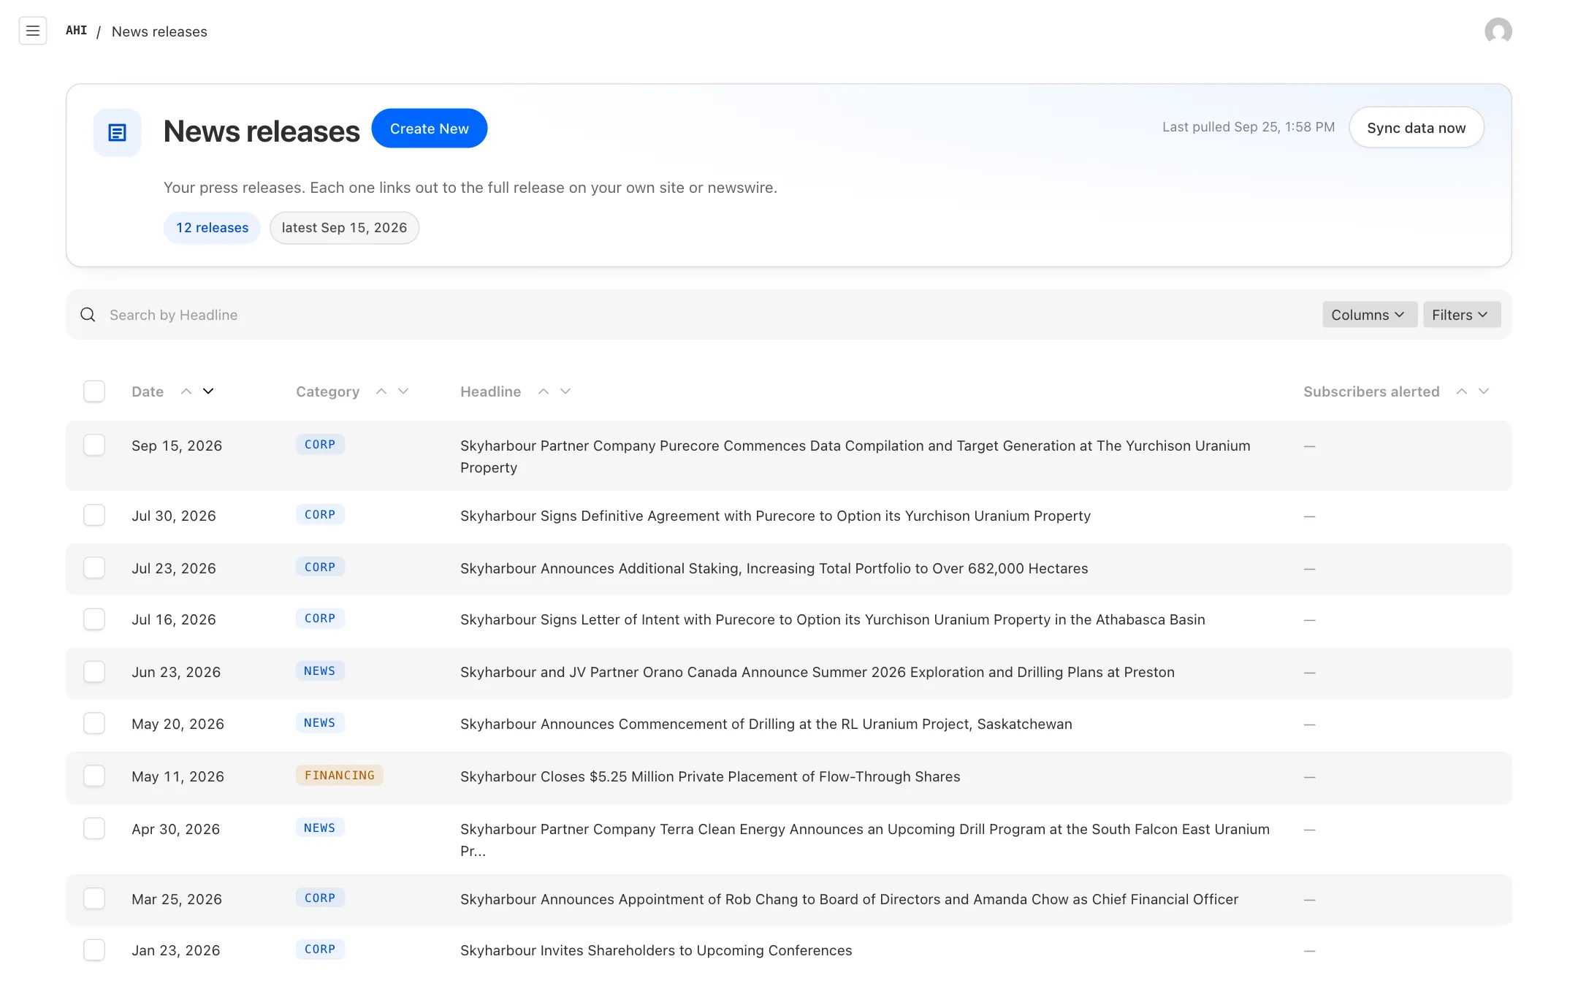The height and width of the screenshot is (986, 1578).
Task: Click the FINANCING category tag
Action: coord(340,776)
